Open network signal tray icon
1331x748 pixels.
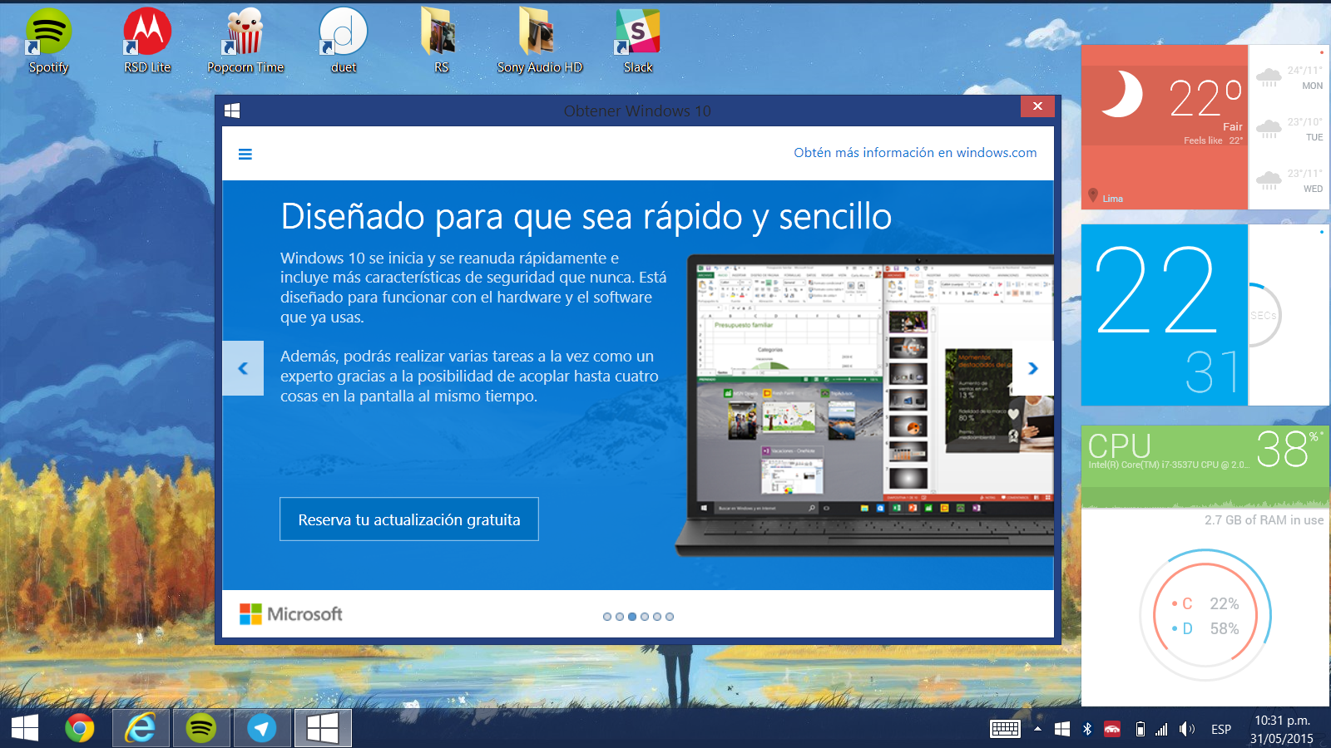click(1161, 729)
